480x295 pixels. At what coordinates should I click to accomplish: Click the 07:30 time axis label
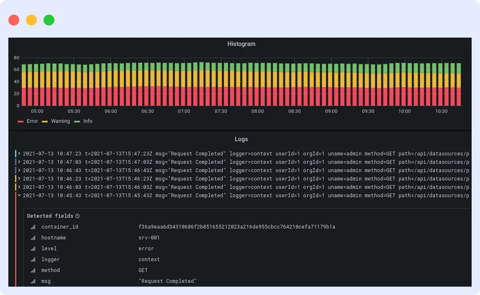point(221,111)
